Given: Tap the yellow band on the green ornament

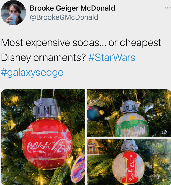Looking at the screenshot, I should (134, 118).
